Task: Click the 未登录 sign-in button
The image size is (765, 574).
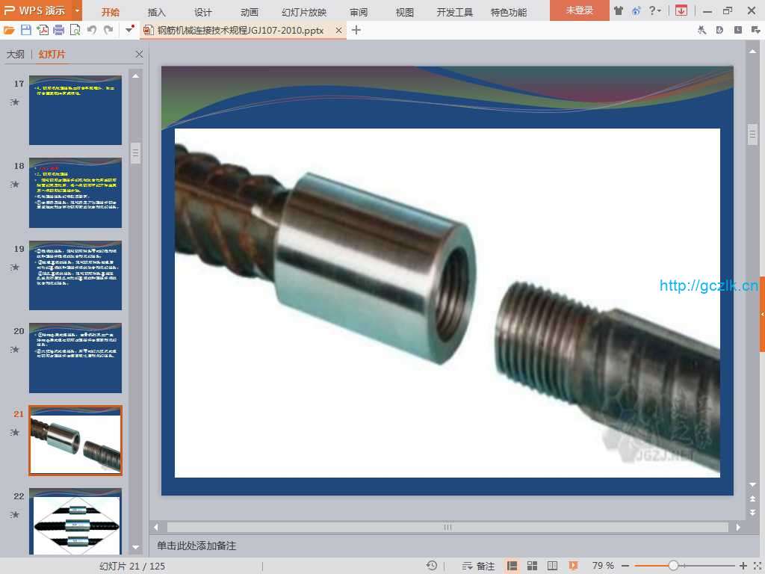Action: tap(579, 10)
